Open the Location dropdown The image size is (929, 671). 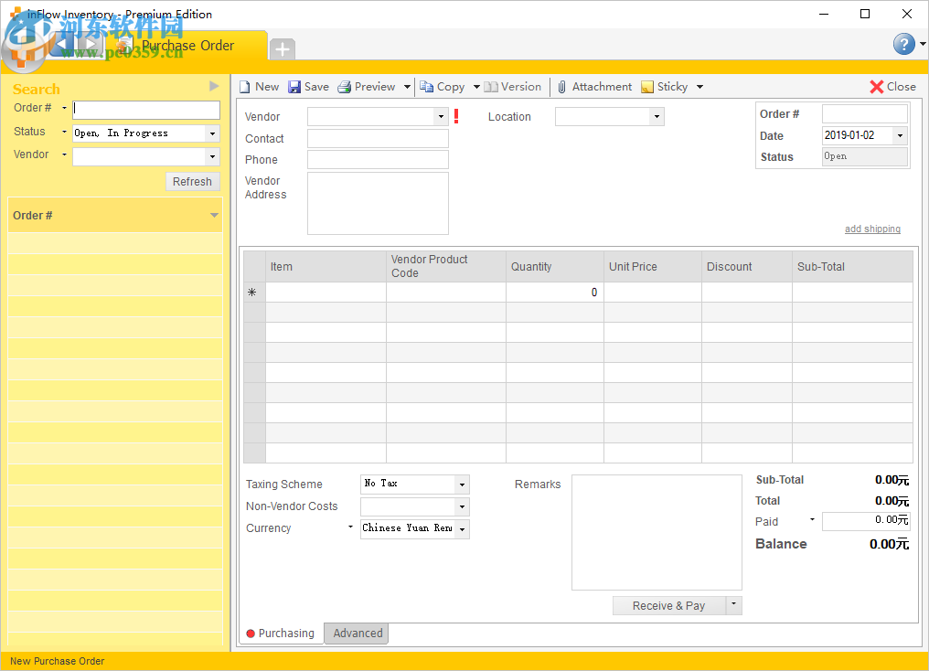click(x=657, y=117)
